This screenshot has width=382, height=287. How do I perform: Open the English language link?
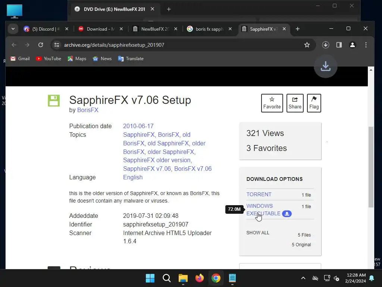(133, 178)
